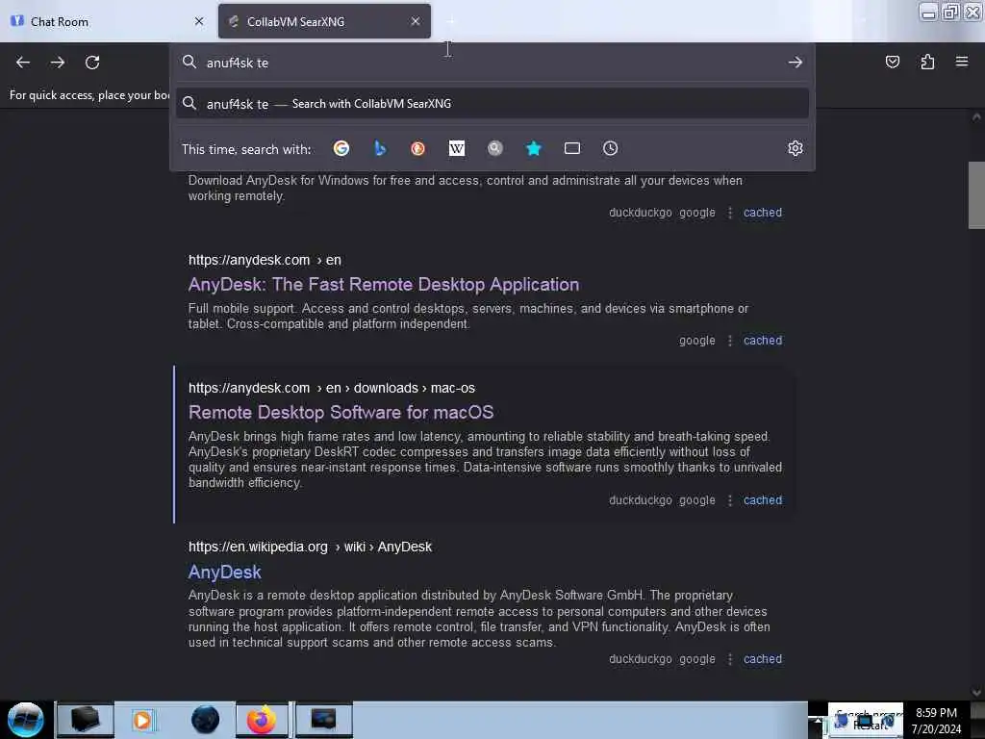Click the page's vertical scrollbar thumb
Image resolution: width=985 pixels, height=739 pixels.
(x=976, y=194)
